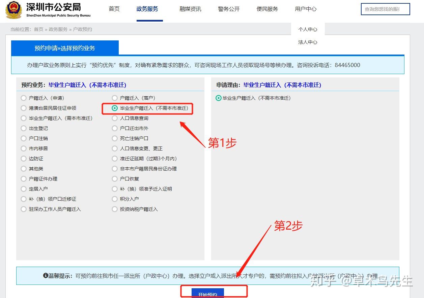Select 补（换）领户口迁移证 option
The width and height of the screenshot is (424, 298).
click(x=24, y=199)
